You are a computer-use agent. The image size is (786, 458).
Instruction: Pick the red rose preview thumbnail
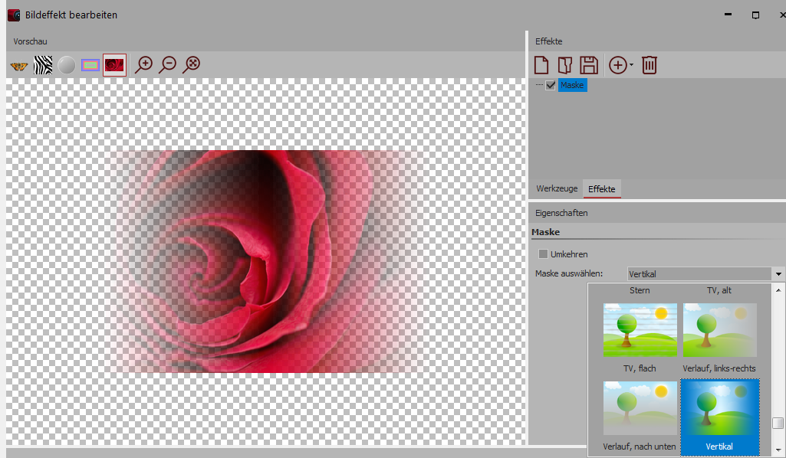[x=114, y=66]
